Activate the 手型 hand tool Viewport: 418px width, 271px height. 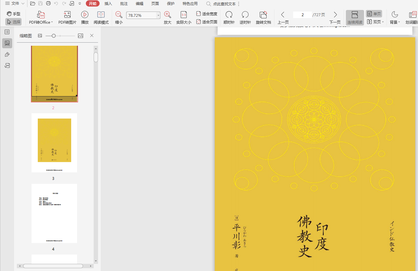coord(13,14)
